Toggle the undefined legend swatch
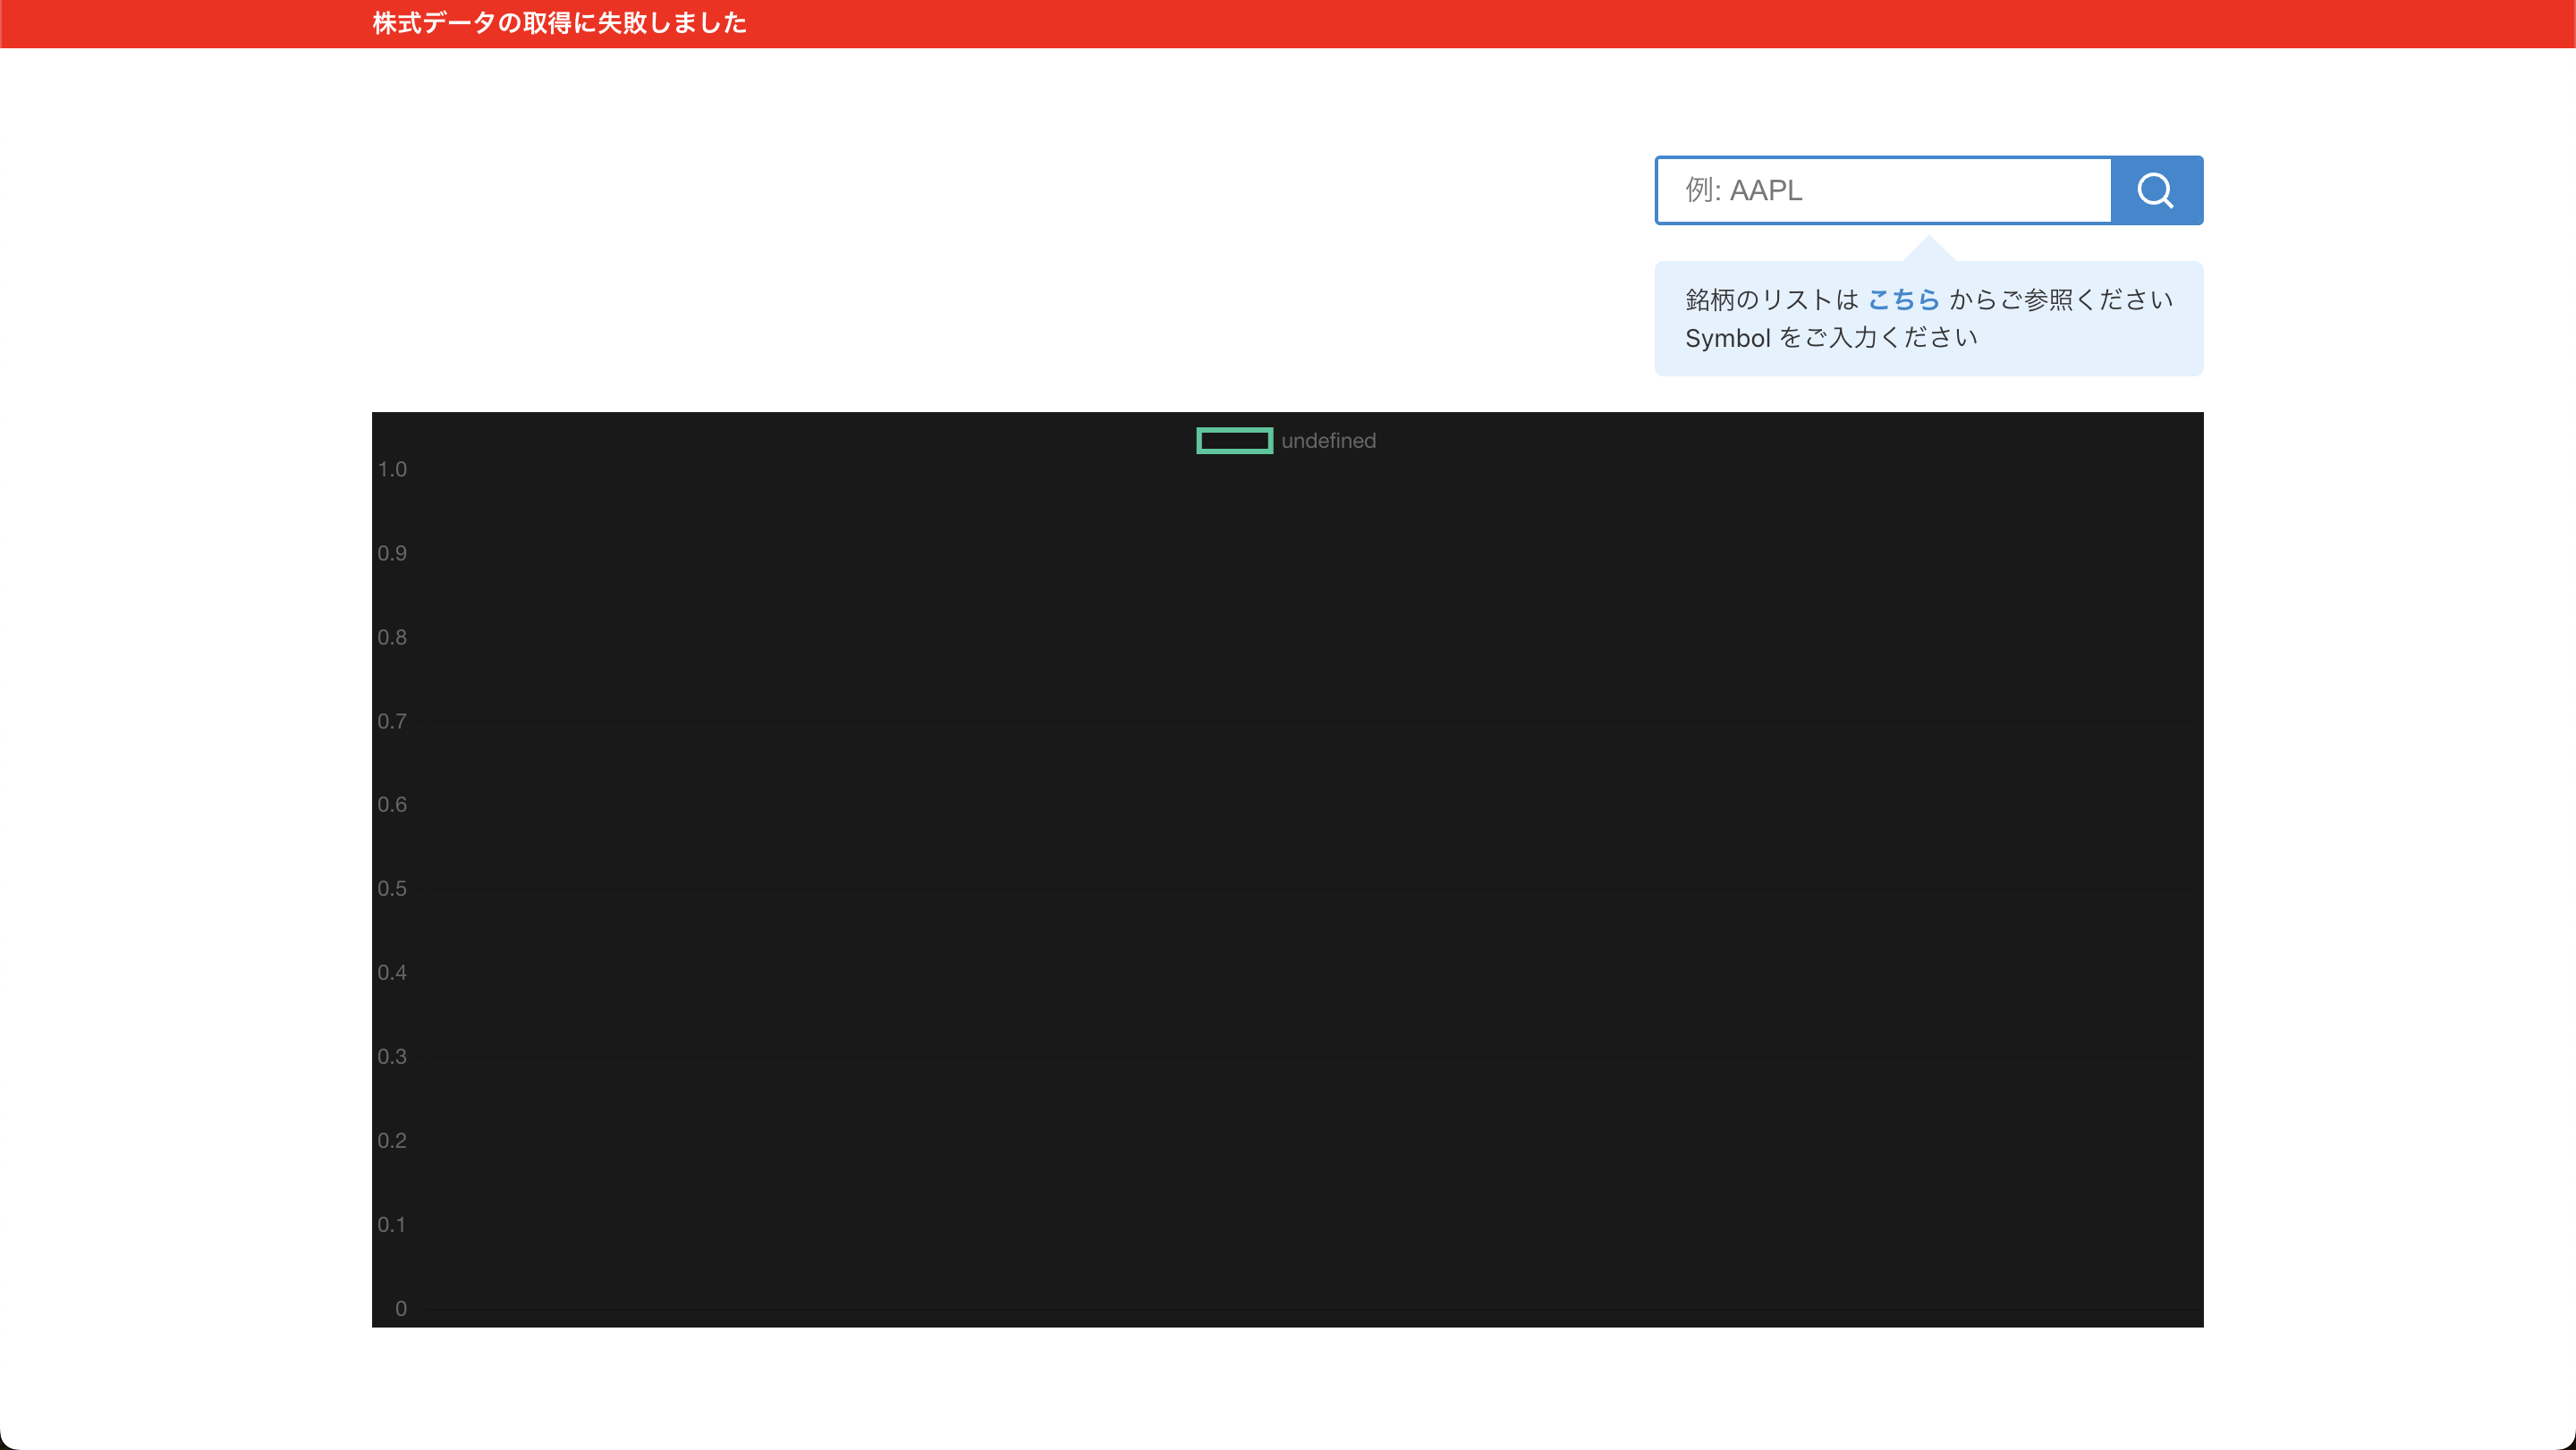This screenshot has height=1450, width=2576. (1234, 441)
